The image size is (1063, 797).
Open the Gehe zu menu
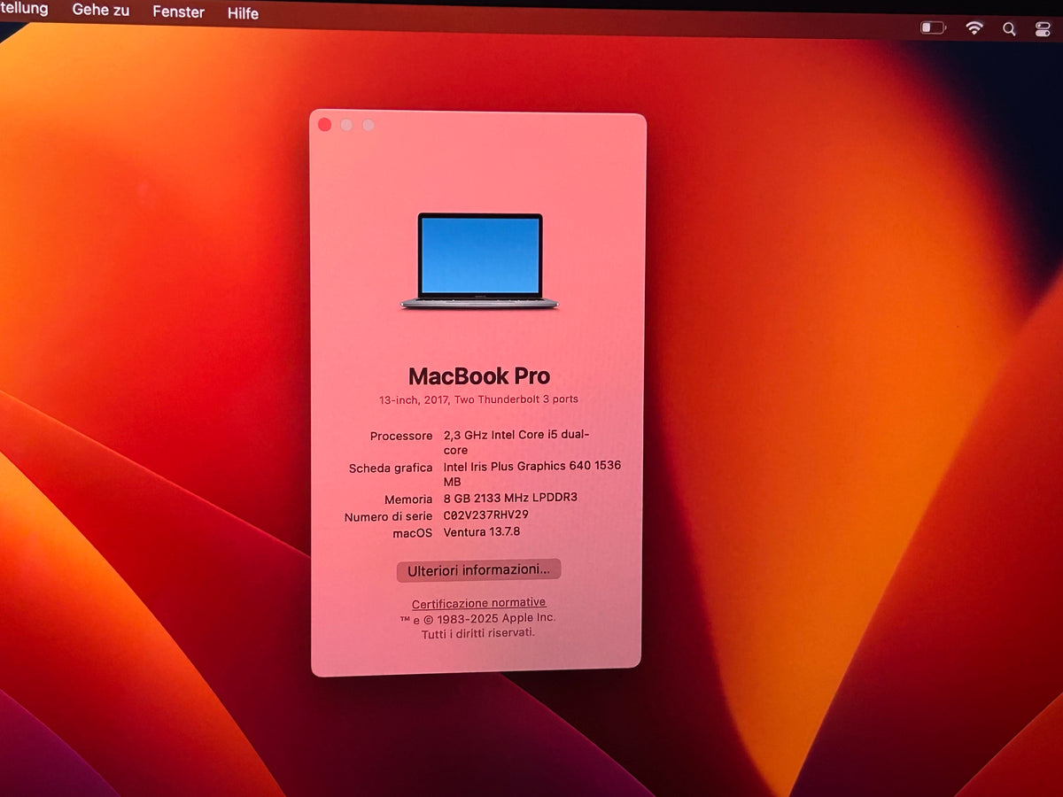click(101, 10)
